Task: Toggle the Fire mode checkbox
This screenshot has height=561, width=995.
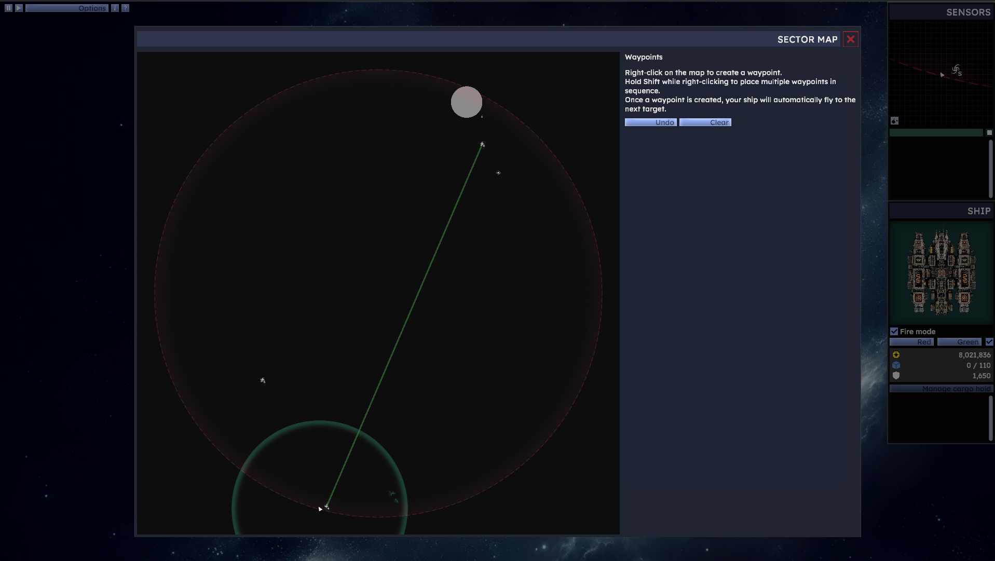Action: click(x=894, y=331)
